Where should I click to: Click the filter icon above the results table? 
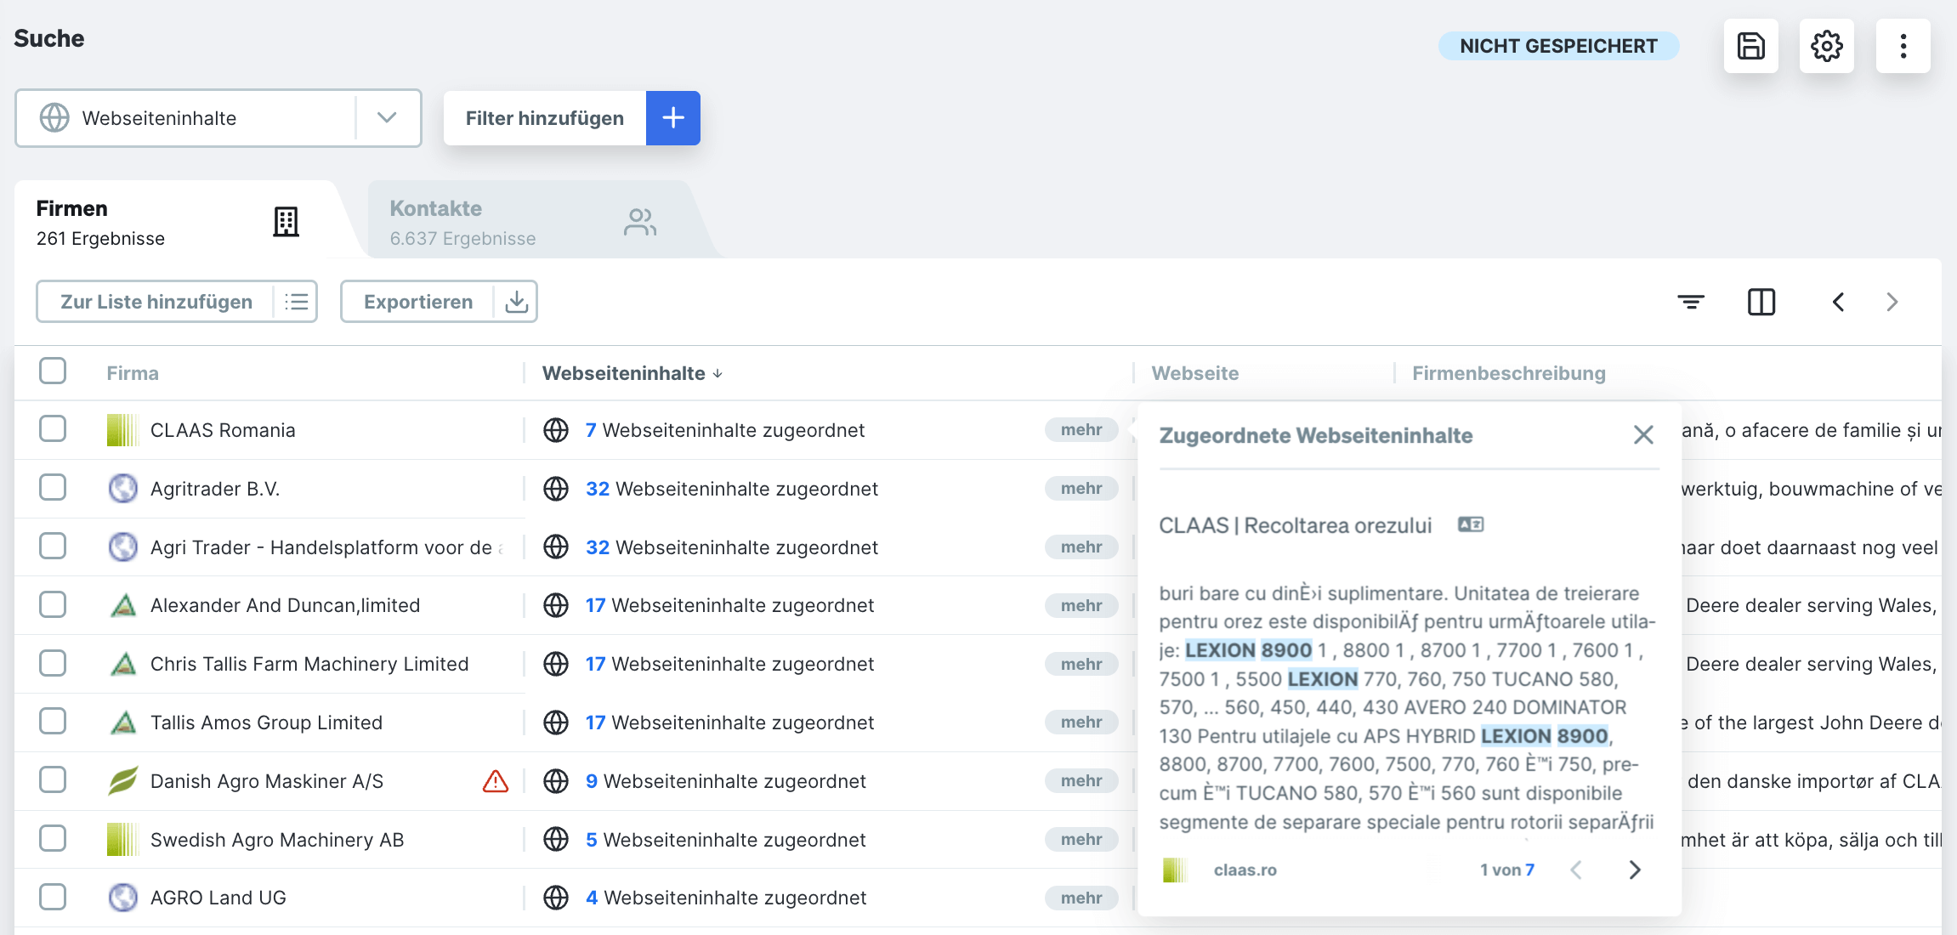click(1690, 301)
